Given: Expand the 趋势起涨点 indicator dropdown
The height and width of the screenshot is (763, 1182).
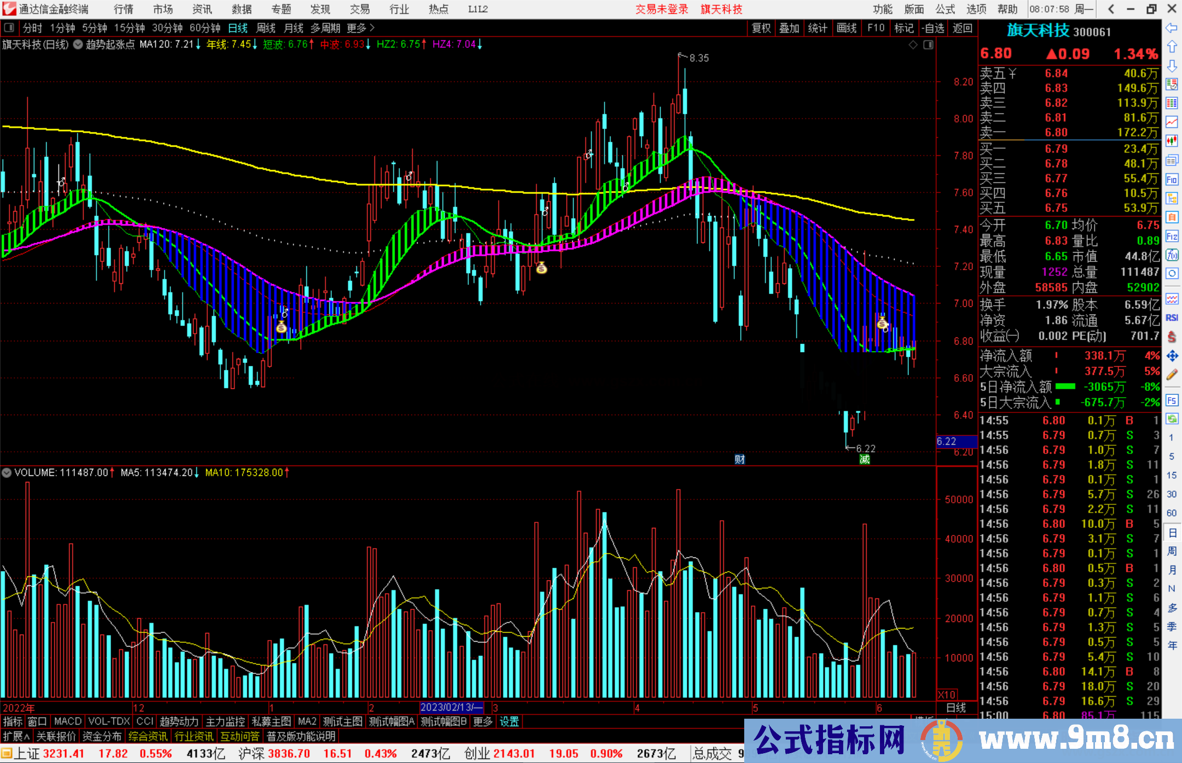Looking at the screenshot, I should point(78,44).
